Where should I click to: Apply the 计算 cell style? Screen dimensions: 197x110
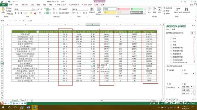[123, 12]
